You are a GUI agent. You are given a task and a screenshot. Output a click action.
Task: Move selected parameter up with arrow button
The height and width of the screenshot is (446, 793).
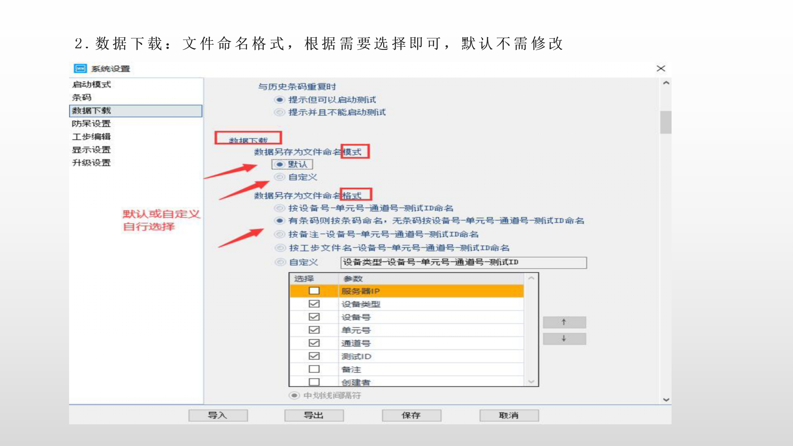564,322
